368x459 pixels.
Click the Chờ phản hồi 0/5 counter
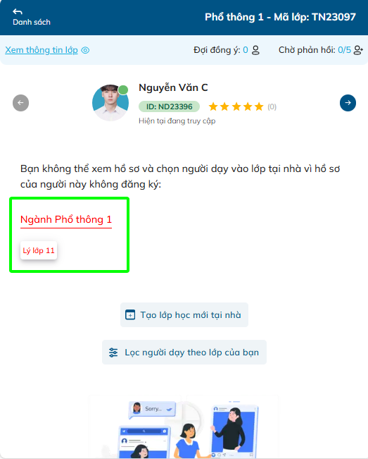click(315, 50)
